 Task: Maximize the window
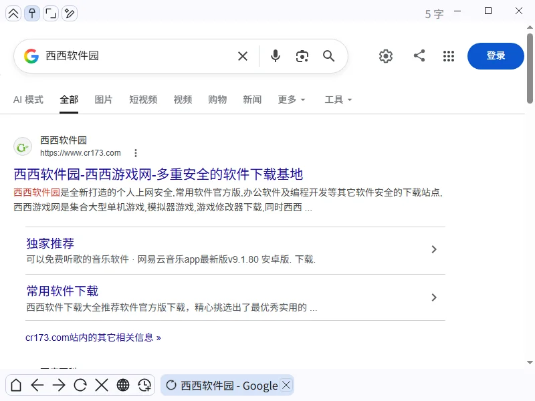(488, 11)
